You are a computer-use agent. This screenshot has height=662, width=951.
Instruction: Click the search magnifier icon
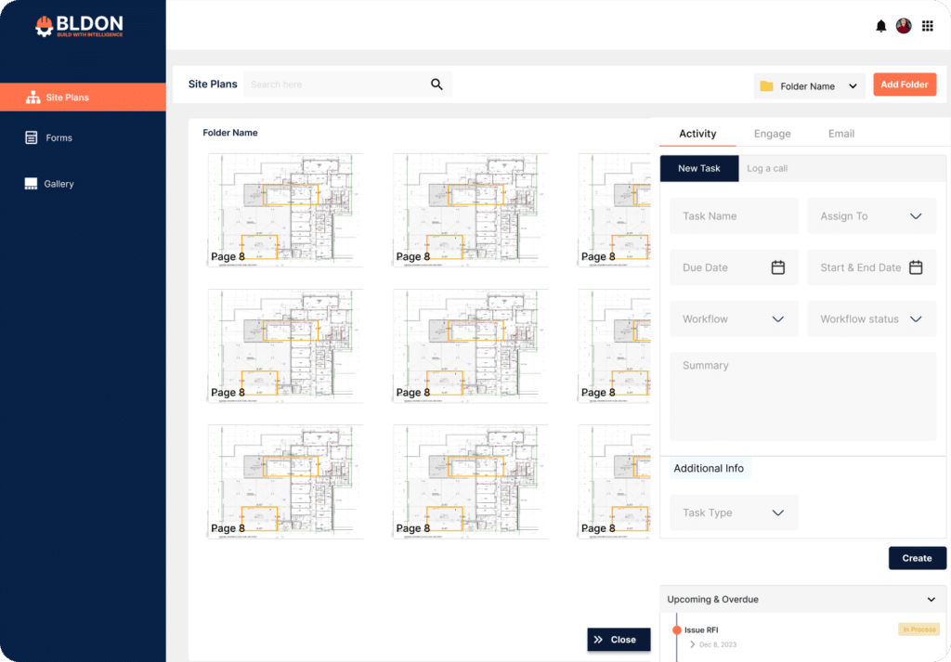pyautogui.click(x=436, y=84)
